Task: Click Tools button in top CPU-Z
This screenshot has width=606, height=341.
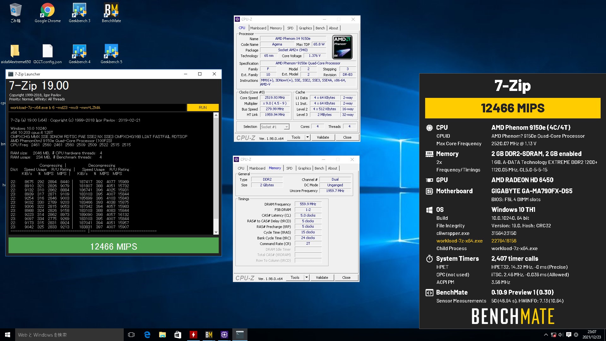Action: click(x=296, y=137)
